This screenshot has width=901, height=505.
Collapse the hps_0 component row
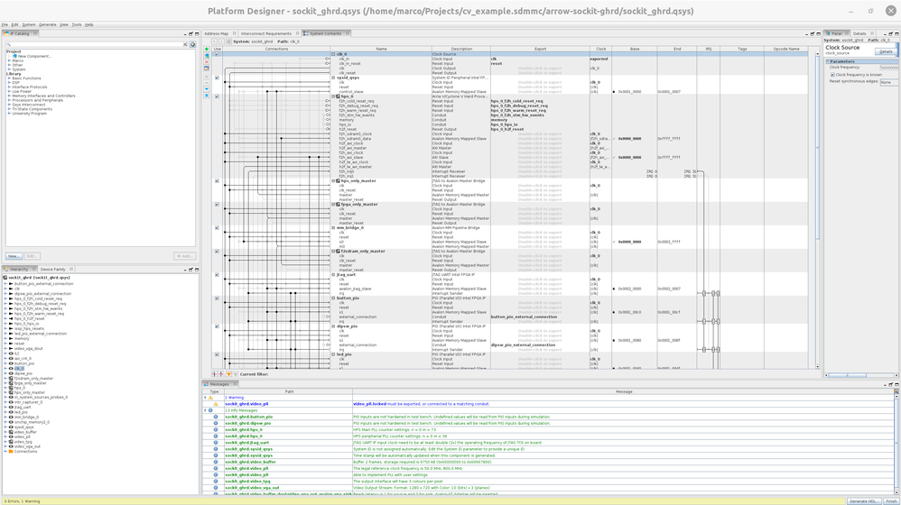(x=333, y=96)
